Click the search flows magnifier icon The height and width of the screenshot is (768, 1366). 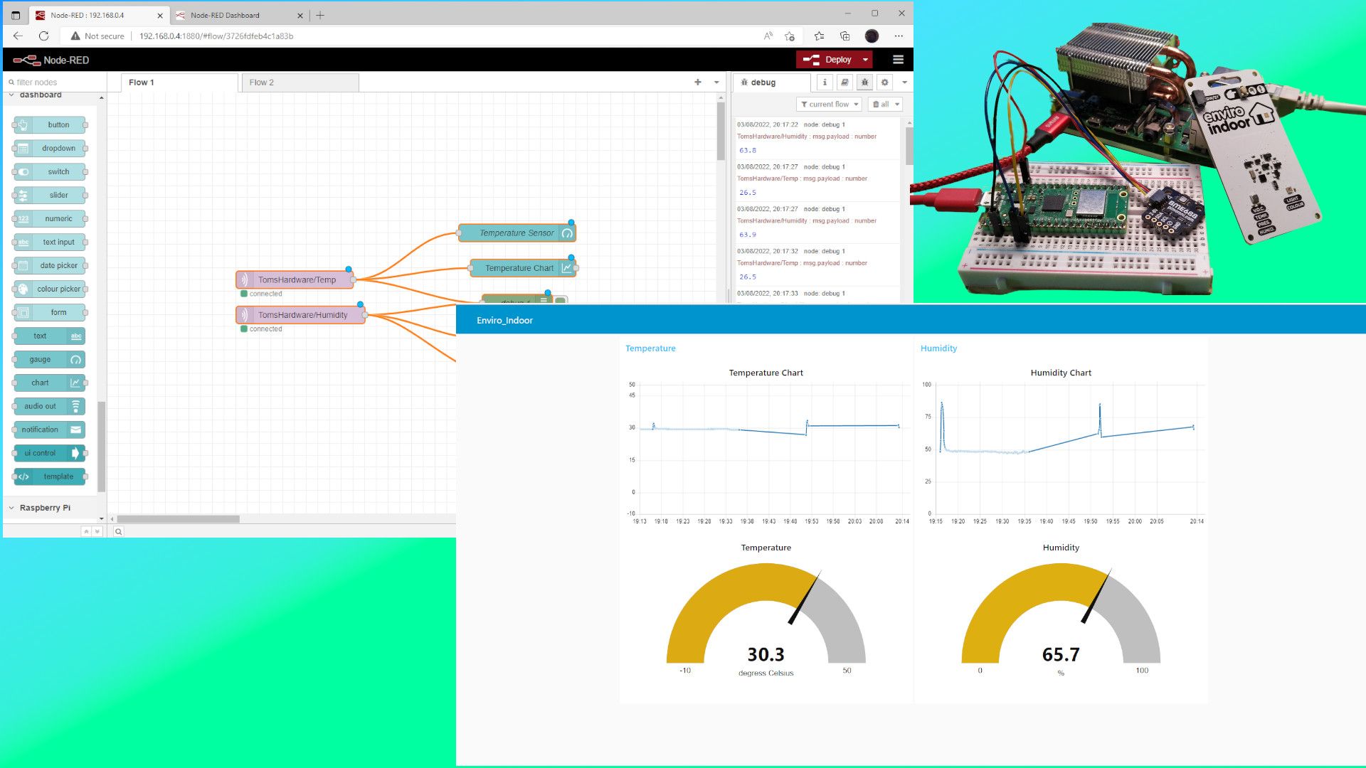pyautogui.click(x=119, y=531)
